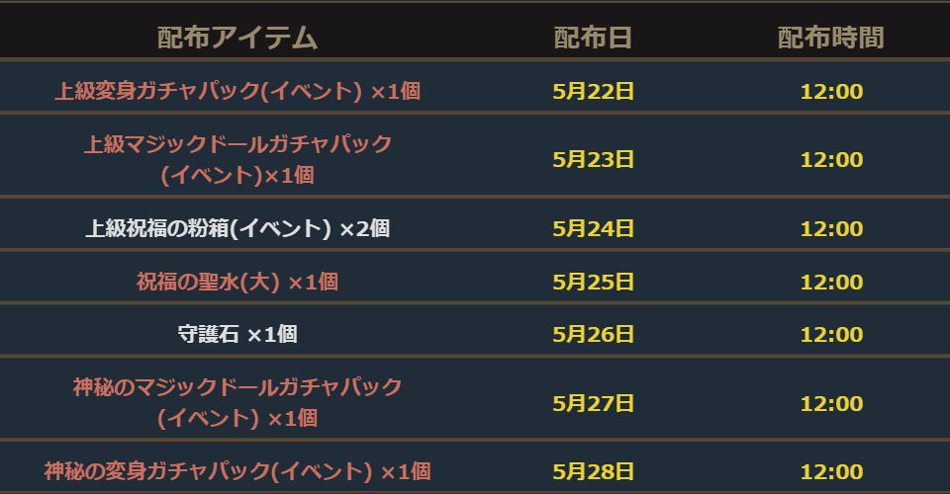Click 上級祝福の粉箱(イベント) ×2個 item text

[x=237, y=229]
